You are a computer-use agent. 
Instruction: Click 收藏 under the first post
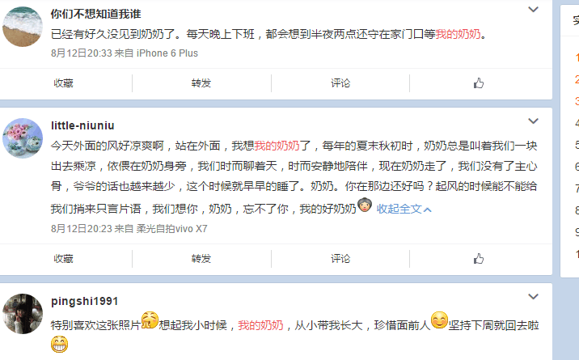click(x=64, y=83)
